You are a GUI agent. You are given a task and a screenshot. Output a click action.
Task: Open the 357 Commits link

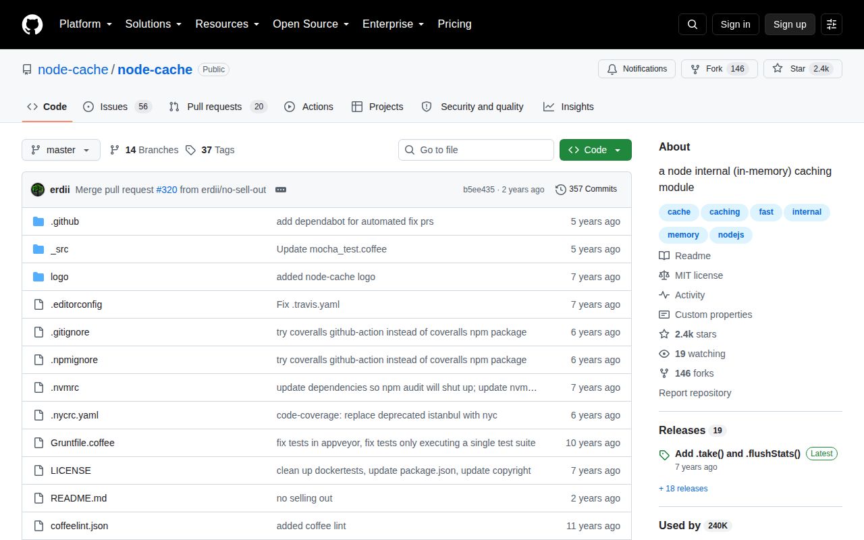(x=586, y=190)
